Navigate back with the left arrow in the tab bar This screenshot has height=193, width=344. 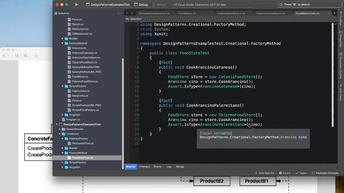click(x=127, y=13)
